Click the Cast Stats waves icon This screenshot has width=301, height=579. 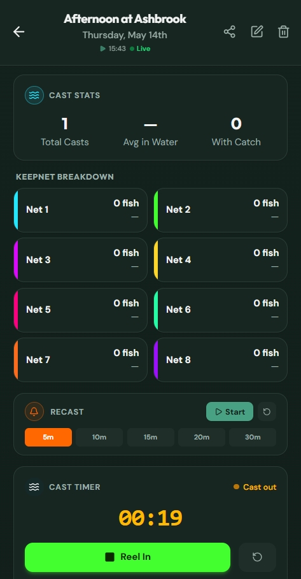pos(34,96)
